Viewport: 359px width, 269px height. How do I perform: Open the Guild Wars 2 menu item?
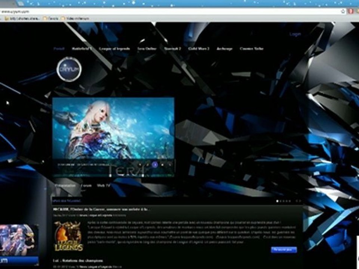199,49
